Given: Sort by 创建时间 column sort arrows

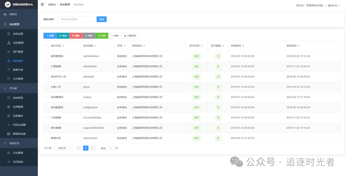Looking at the screenshot, I should click(x=243, y=46).
